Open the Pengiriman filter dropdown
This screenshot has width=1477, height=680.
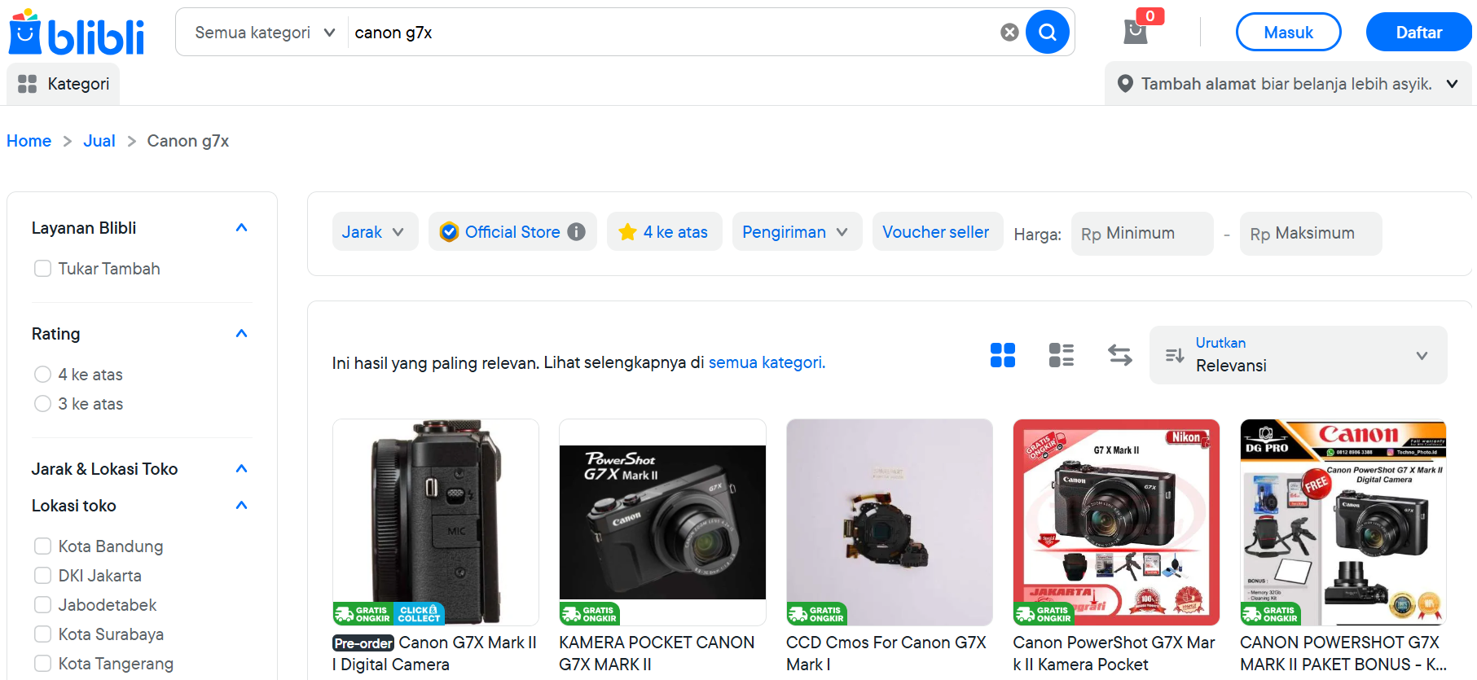click(797, 232)
